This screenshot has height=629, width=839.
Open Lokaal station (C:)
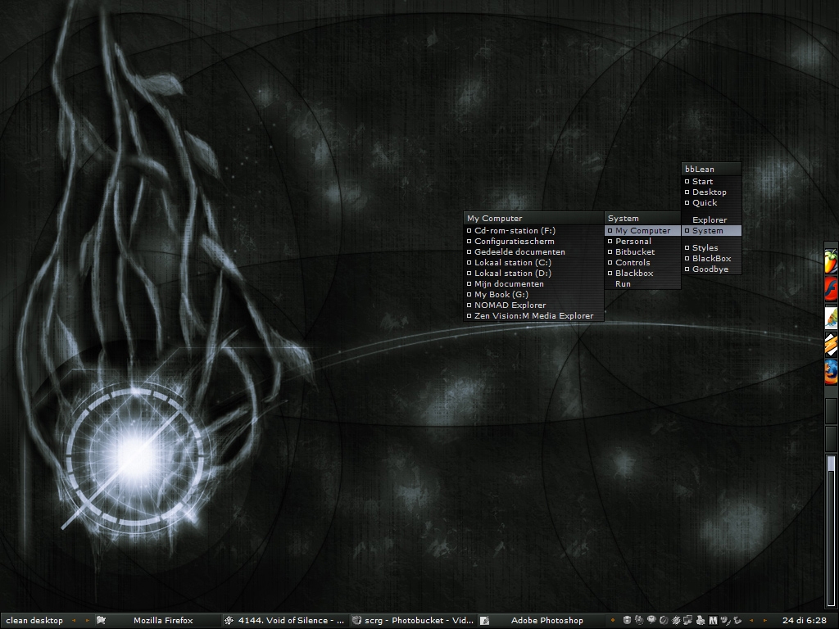(533, 263)
